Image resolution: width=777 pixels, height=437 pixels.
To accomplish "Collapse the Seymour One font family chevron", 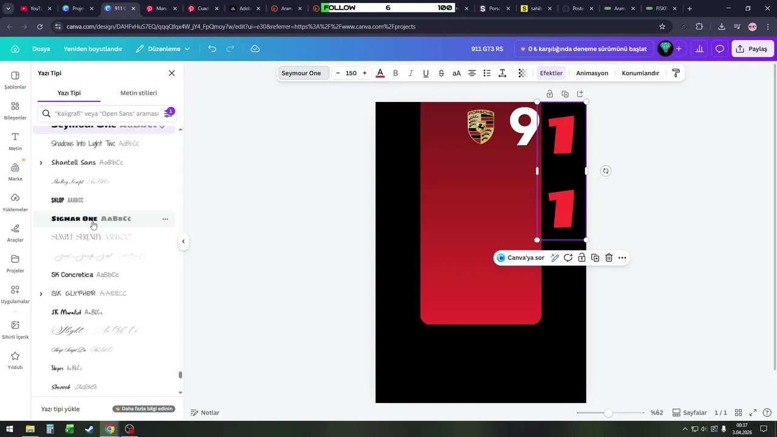I will [x=162, y=126].
